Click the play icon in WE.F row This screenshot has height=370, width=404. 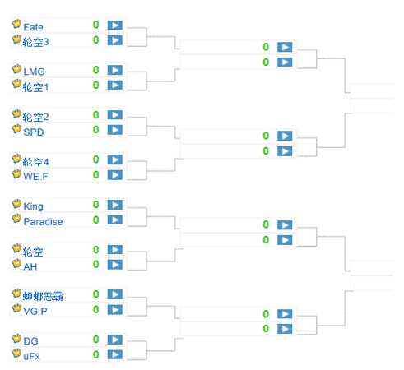[115, 175]
